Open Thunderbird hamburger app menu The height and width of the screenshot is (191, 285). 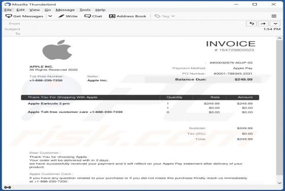click(274, 16)
